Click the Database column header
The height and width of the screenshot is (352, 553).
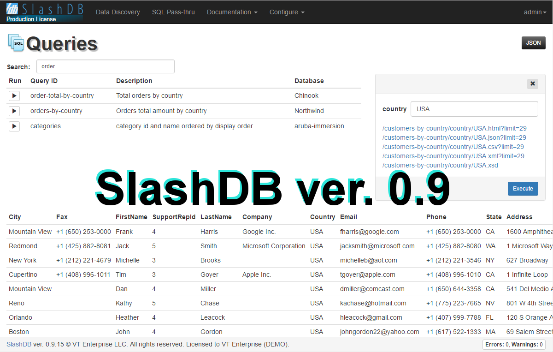click(x=309, y=81)
